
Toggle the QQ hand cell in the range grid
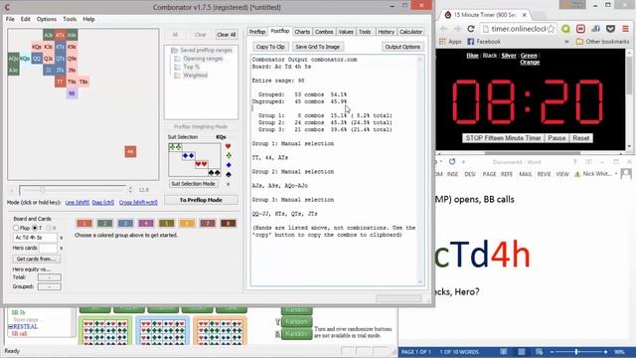click(x=37, y=59)
